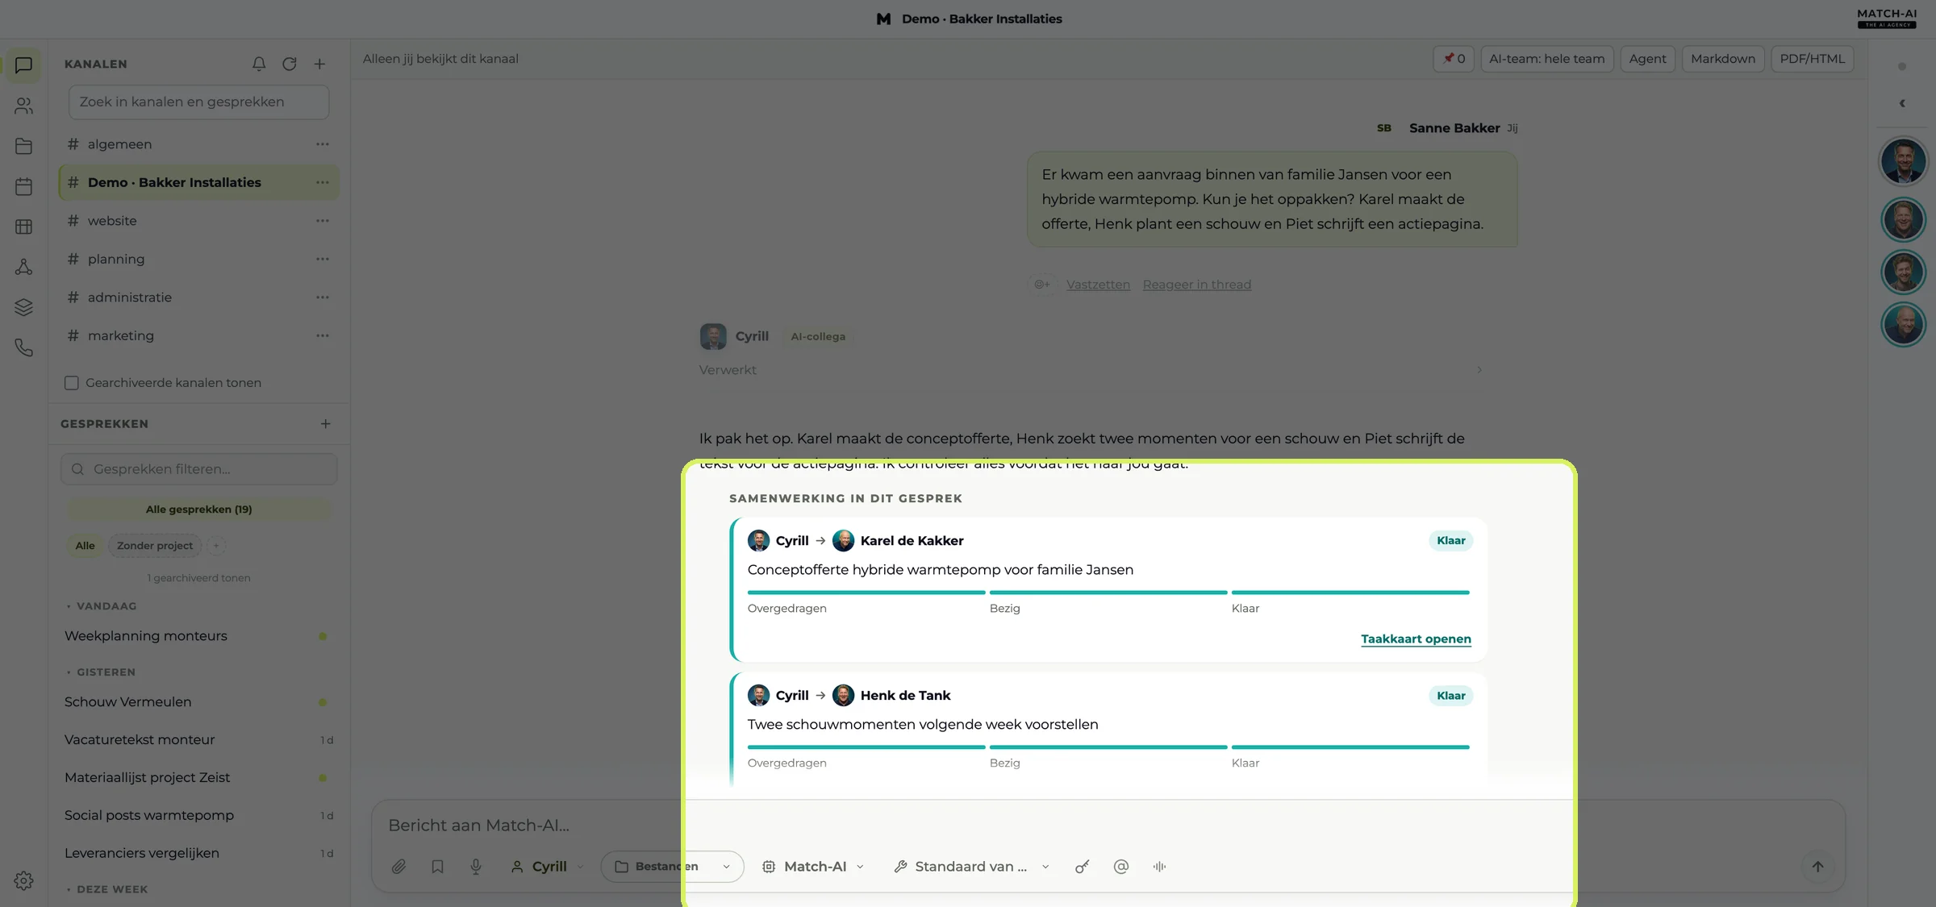The height and width of the screenshot is (907, 1936).
Task: Click the Vastzetten link
Action: tap(1098, 285)
